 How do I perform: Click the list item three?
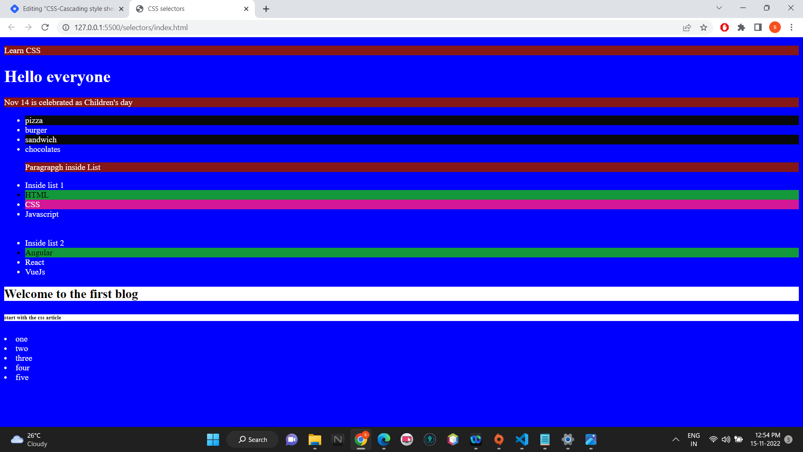24,358
